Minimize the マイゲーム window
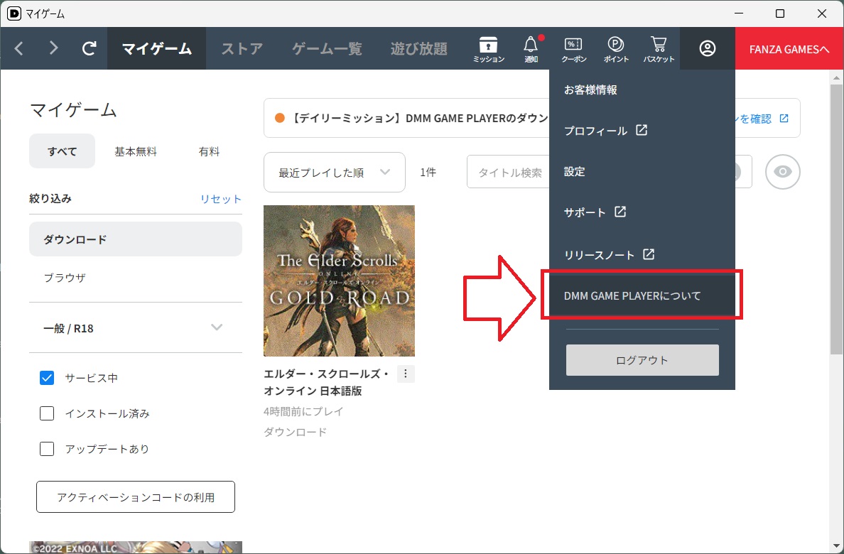Viewport: 844px width, 554px height. click(x=739, y=13)
